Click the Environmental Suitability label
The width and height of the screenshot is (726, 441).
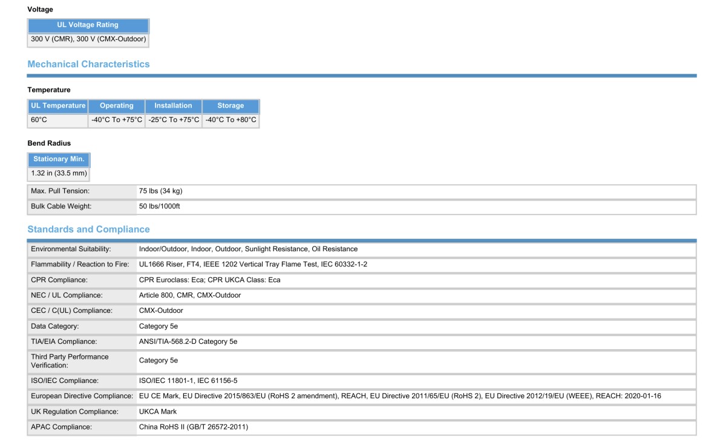click(71, 249)
